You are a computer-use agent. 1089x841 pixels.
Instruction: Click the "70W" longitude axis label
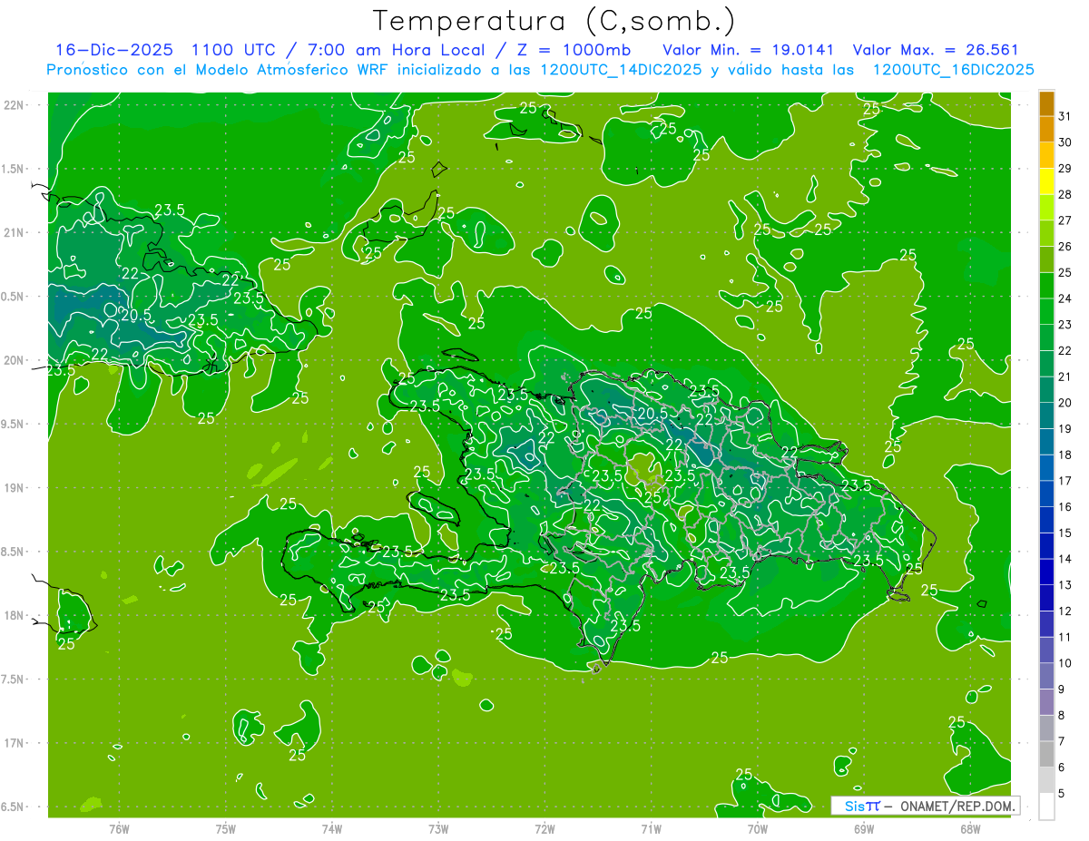pyautogui.click(x=758, y=829)
